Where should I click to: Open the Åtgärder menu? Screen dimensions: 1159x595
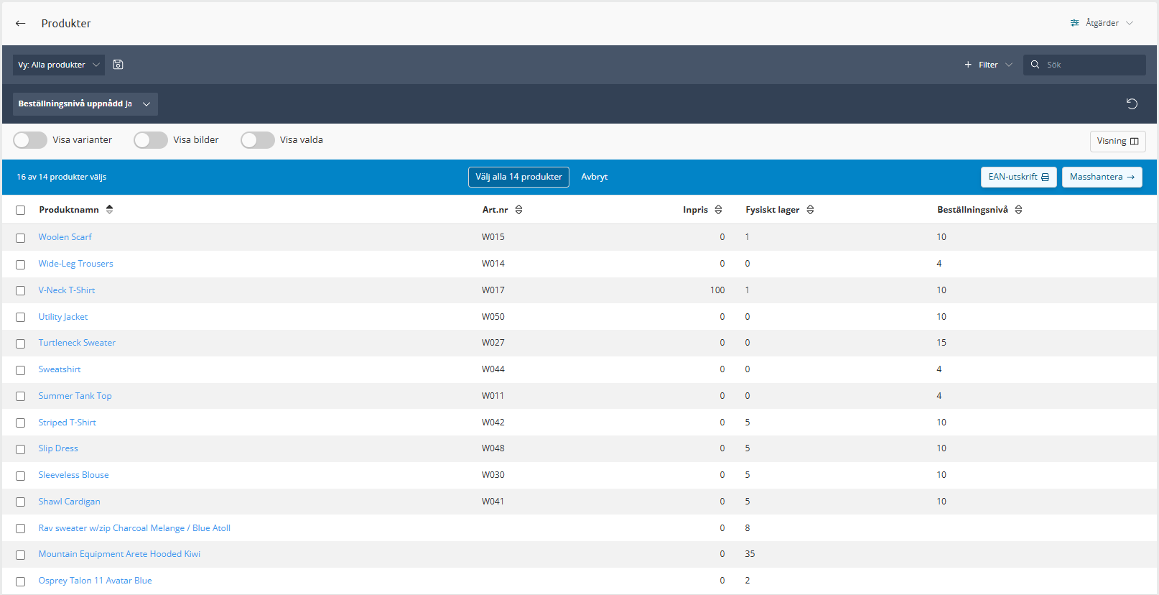point(1102,23)
